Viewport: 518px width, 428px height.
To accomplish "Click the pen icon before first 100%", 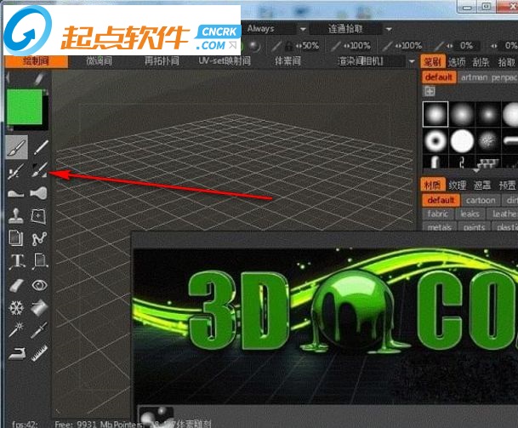I will click(336, 46).
